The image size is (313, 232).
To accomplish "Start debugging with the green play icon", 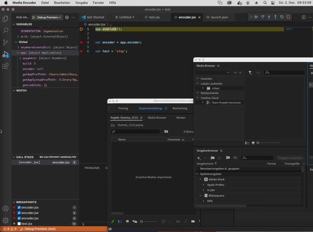I will click(33, 17).
